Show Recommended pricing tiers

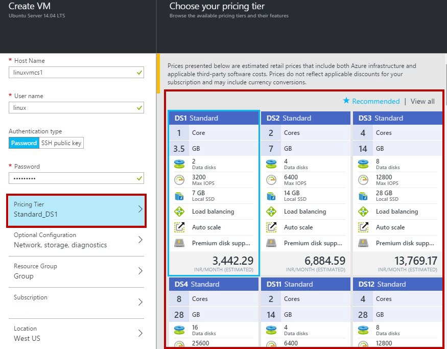click(375, 101)
